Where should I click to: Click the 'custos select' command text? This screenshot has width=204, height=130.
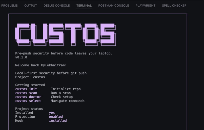(28, 101)
